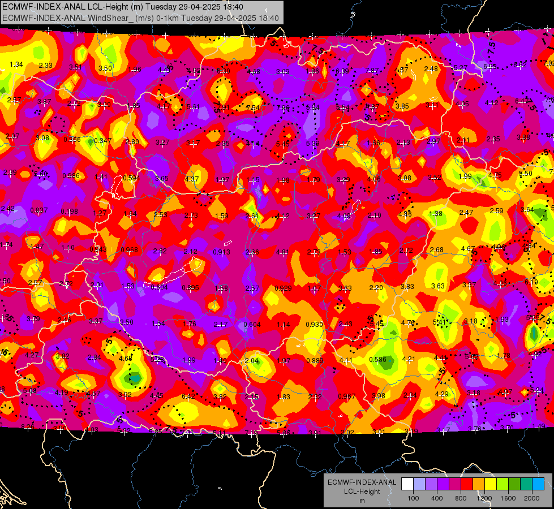
Task: Click the 0.586 shear value
Action: click(x=377, y=359)
